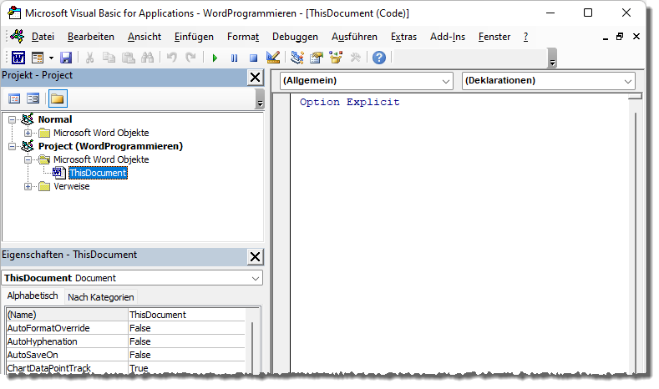
Task: Open the Debuggen menu
Action: [x=295, y=37]
